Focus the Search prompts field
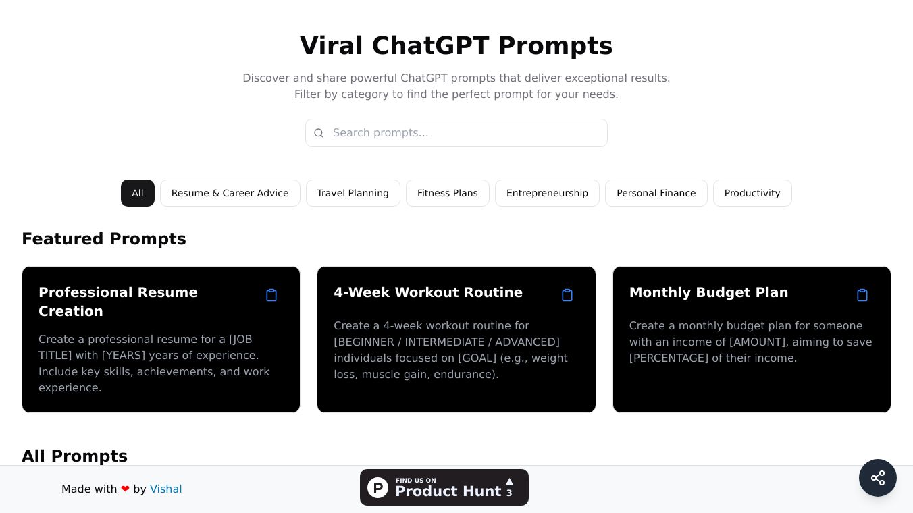Image resolution: width=913 pixels, height=513 pixels. coord(466,133)
